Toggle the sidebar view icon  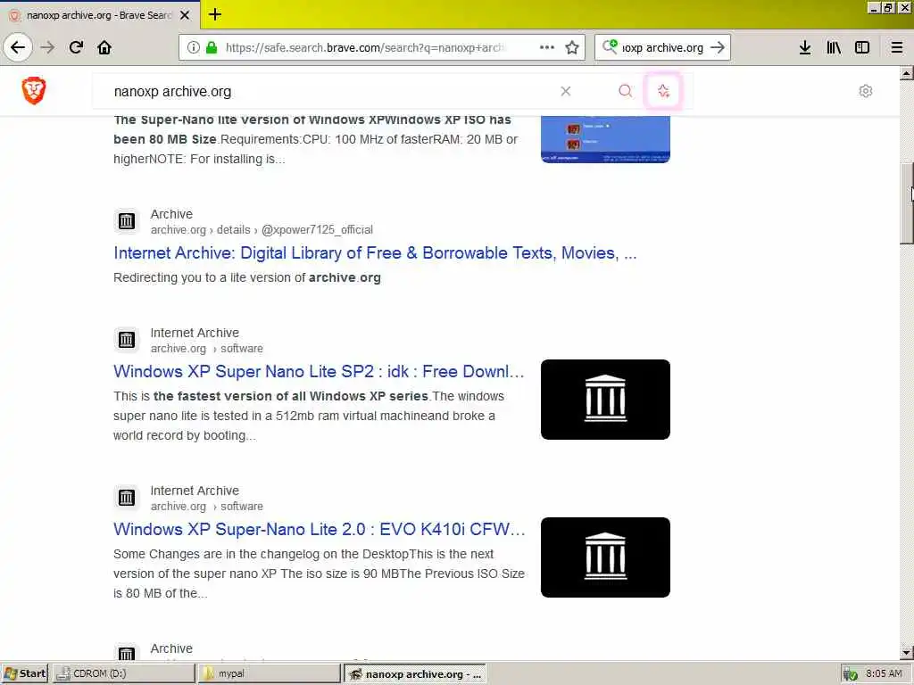coord(862,47)
